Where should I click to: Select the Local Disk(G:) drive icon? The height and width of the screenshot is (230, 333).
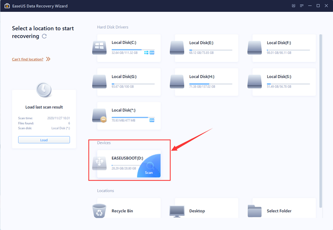(99, 81)
